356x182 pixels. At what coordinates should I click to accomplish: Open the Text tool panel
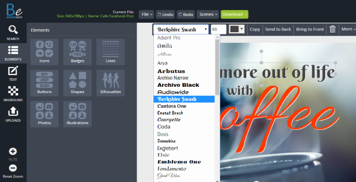tap(13, 73)
